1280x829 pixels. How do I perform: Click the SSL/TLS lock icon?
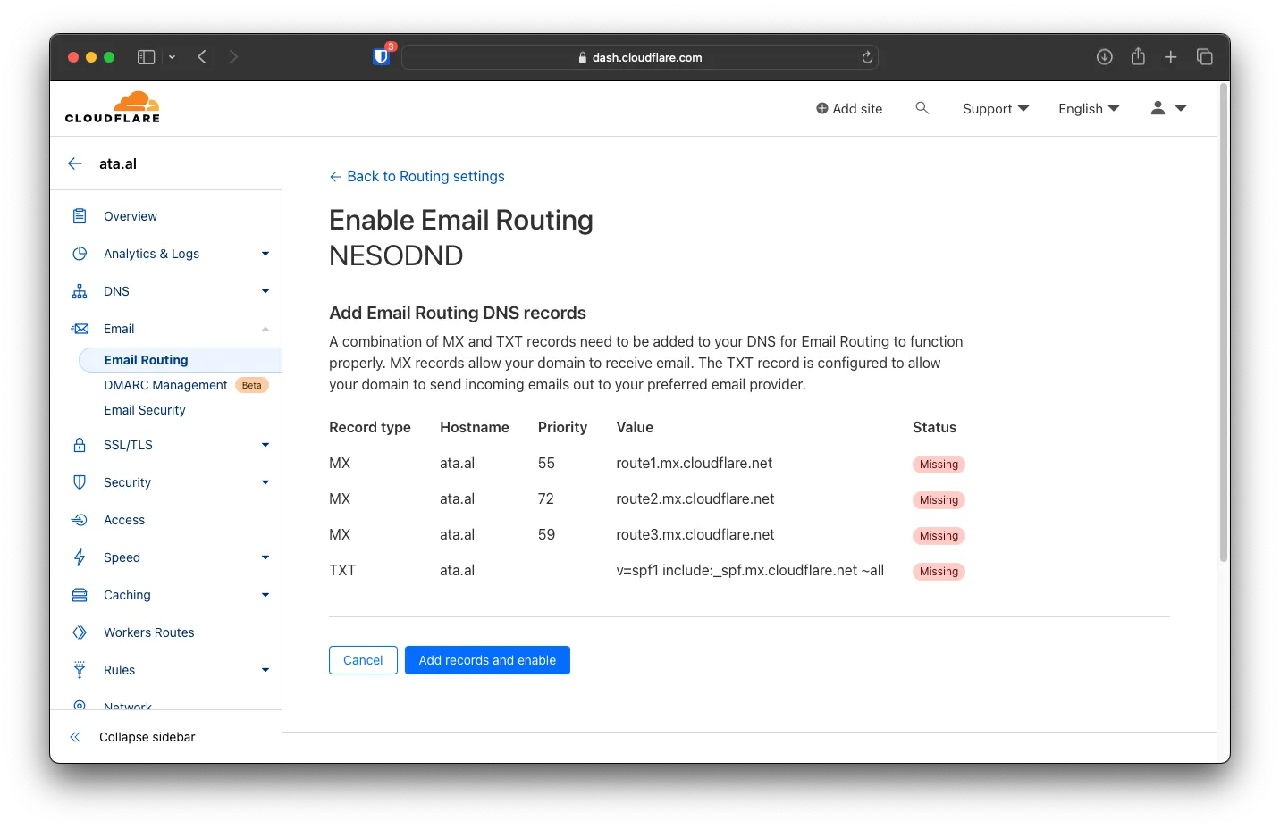pos(80,445)
